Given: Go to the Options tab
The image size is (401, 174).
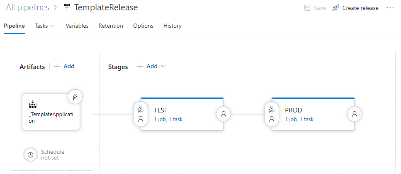Looking at the screenshot, I should (143, 26).
